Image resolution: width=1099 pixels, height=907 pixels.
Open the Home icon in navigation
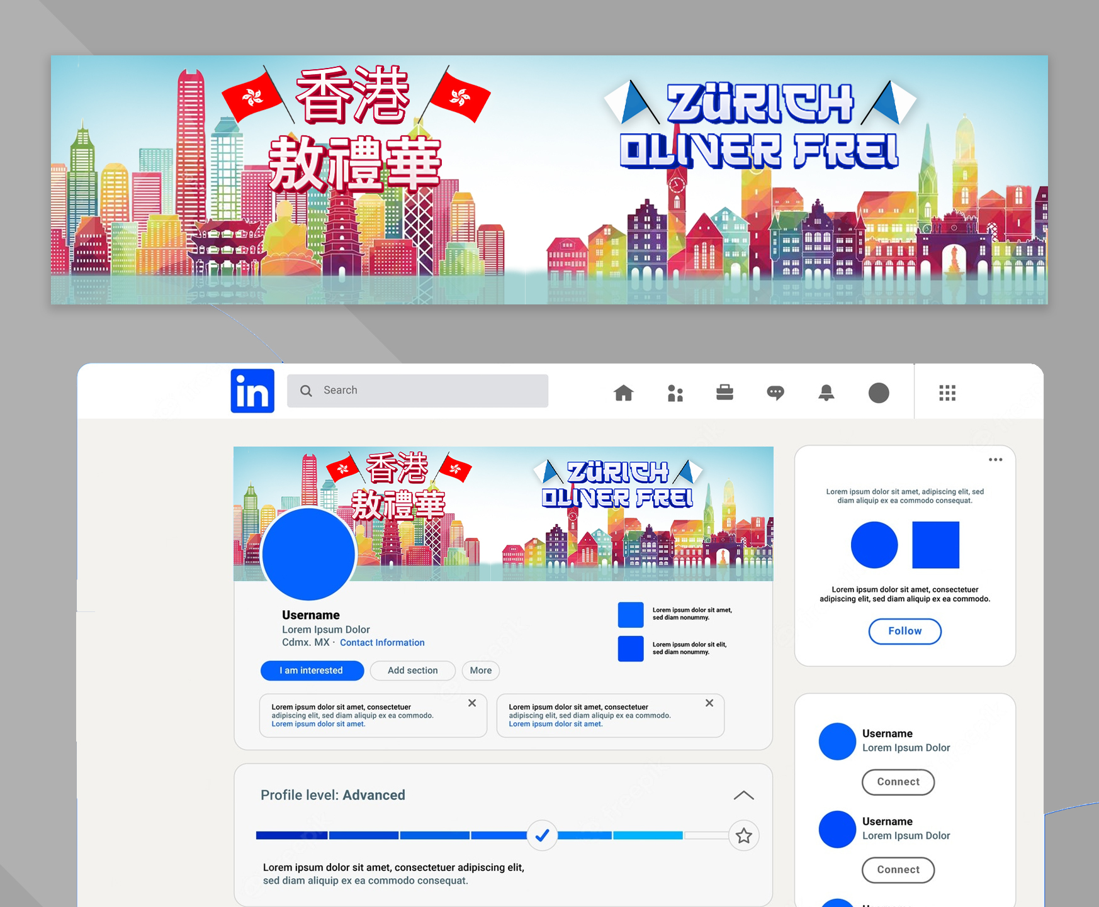(x=623, y=393)
